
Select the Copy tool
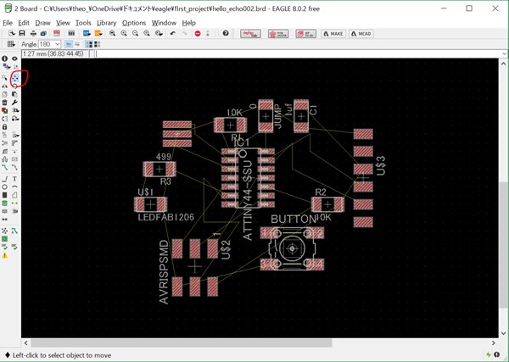(4, 94)
